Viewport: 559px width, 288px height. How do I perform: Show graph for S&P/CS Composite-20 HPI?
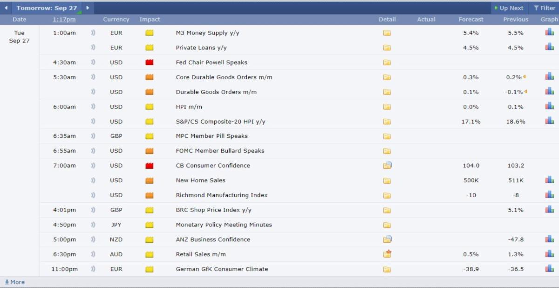pyautogui.click(x=550, y=121)
